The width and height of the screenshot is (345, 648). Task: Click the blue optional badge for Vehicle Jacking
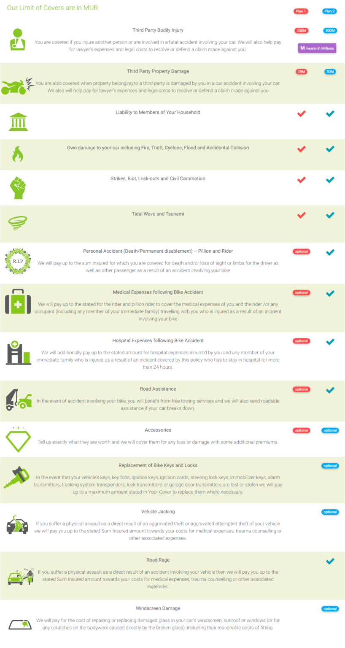coord(330,512)
